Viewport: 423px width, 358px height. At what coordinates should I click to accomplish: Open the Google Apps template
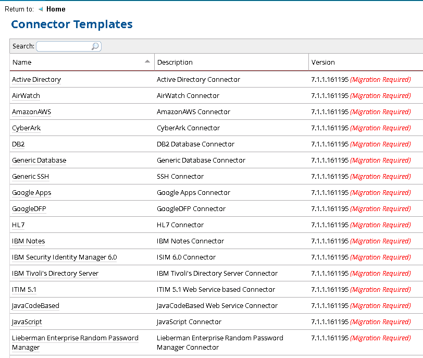point(32,193)
